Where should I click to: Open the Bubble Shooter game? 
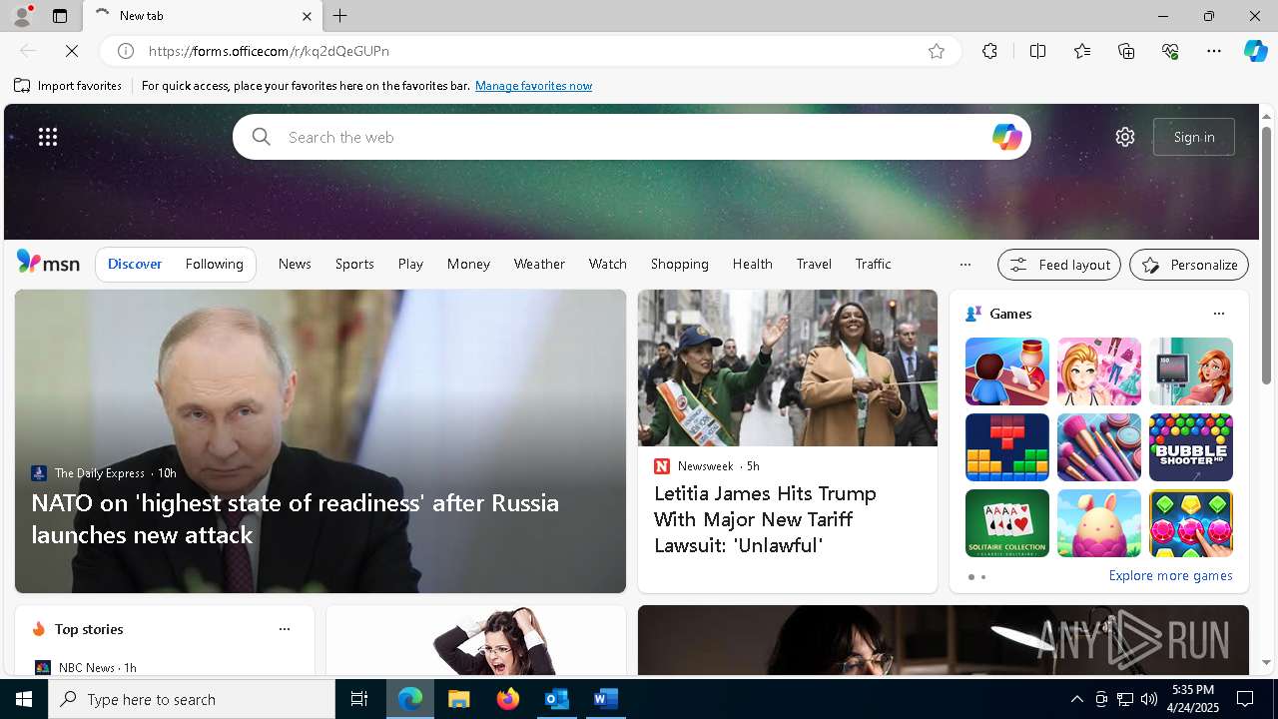1191,447
